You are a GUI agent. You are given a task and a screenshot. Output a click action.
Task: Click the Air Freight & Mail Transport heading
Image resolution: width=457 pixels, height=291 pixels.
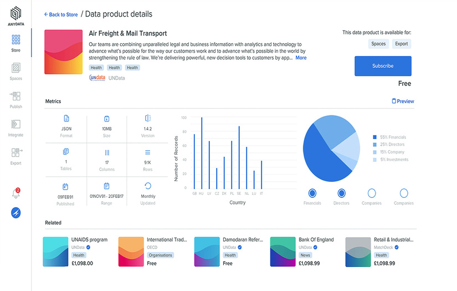(127, 33)
